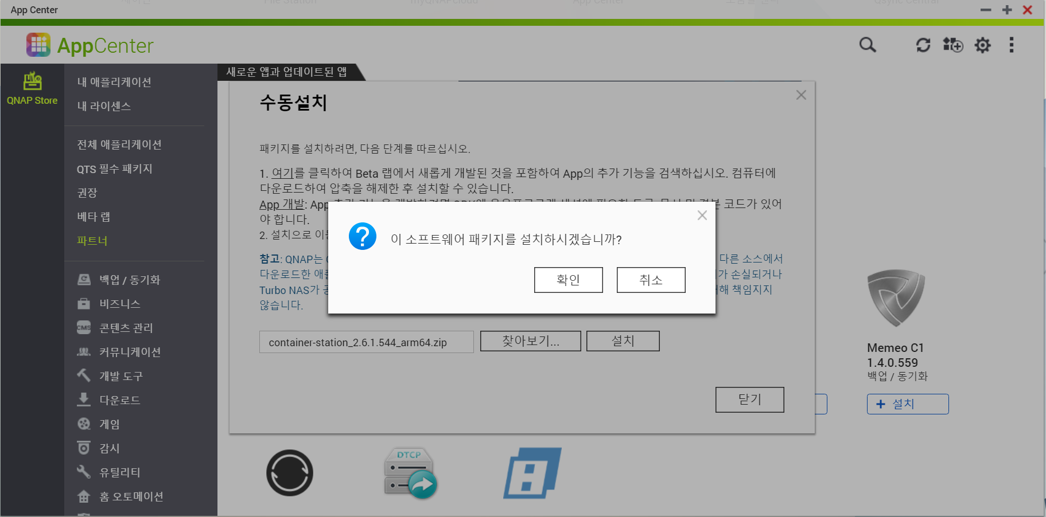Screen dimensions: 1046x517
Task: Select QTS 필수 패키지 in the sidebar
Action: click(115, 169)
